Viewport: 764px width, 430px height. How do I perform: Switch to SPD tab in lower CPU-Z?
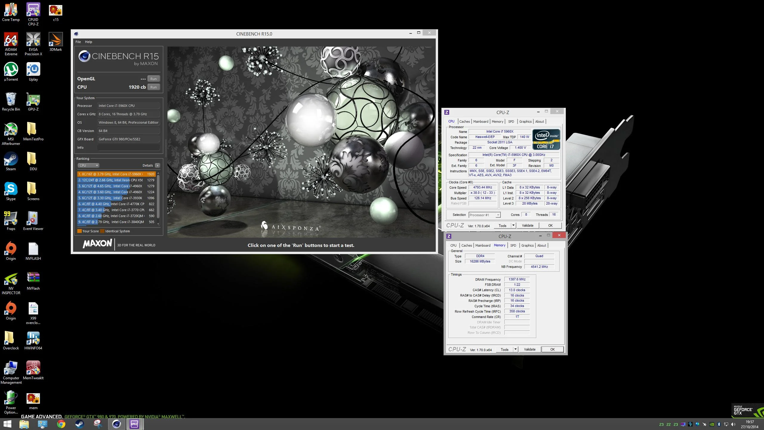point(513,245)
